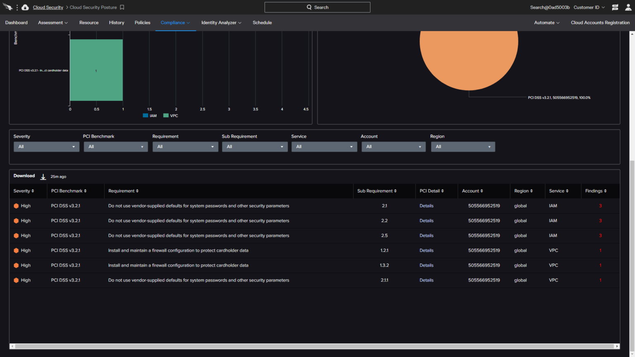
Task: Open Details for sub requirement 2.1
Action: tap(426, 205)
